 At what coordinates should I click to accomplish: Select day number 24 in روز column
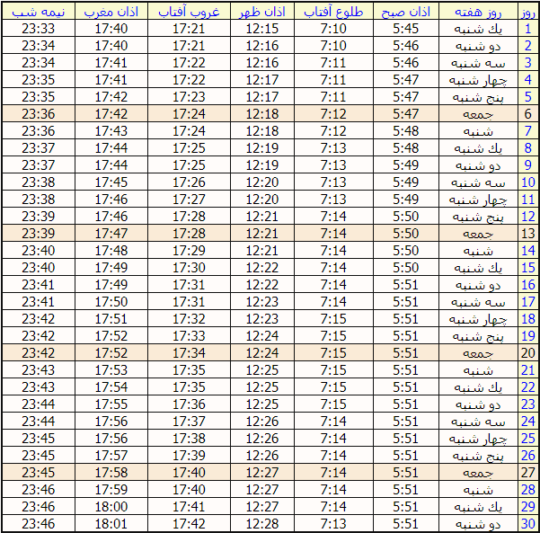coord(528,421)
